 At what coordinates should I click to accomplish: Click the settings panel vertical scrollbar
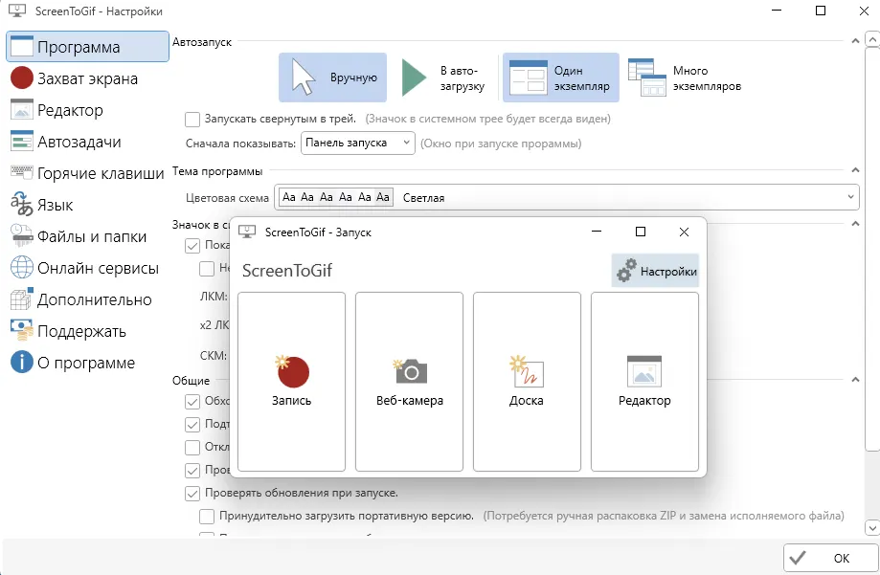[871, 287]
